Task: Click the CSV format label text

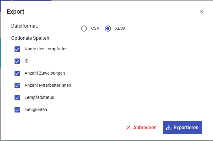Action: pyautogui.click(x=95, y=29)
